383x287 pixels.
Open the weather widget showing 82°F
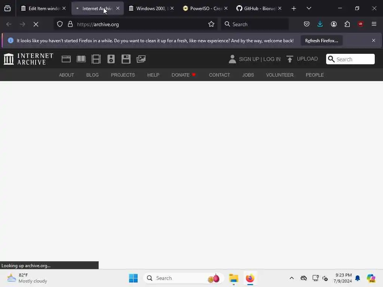27,278
